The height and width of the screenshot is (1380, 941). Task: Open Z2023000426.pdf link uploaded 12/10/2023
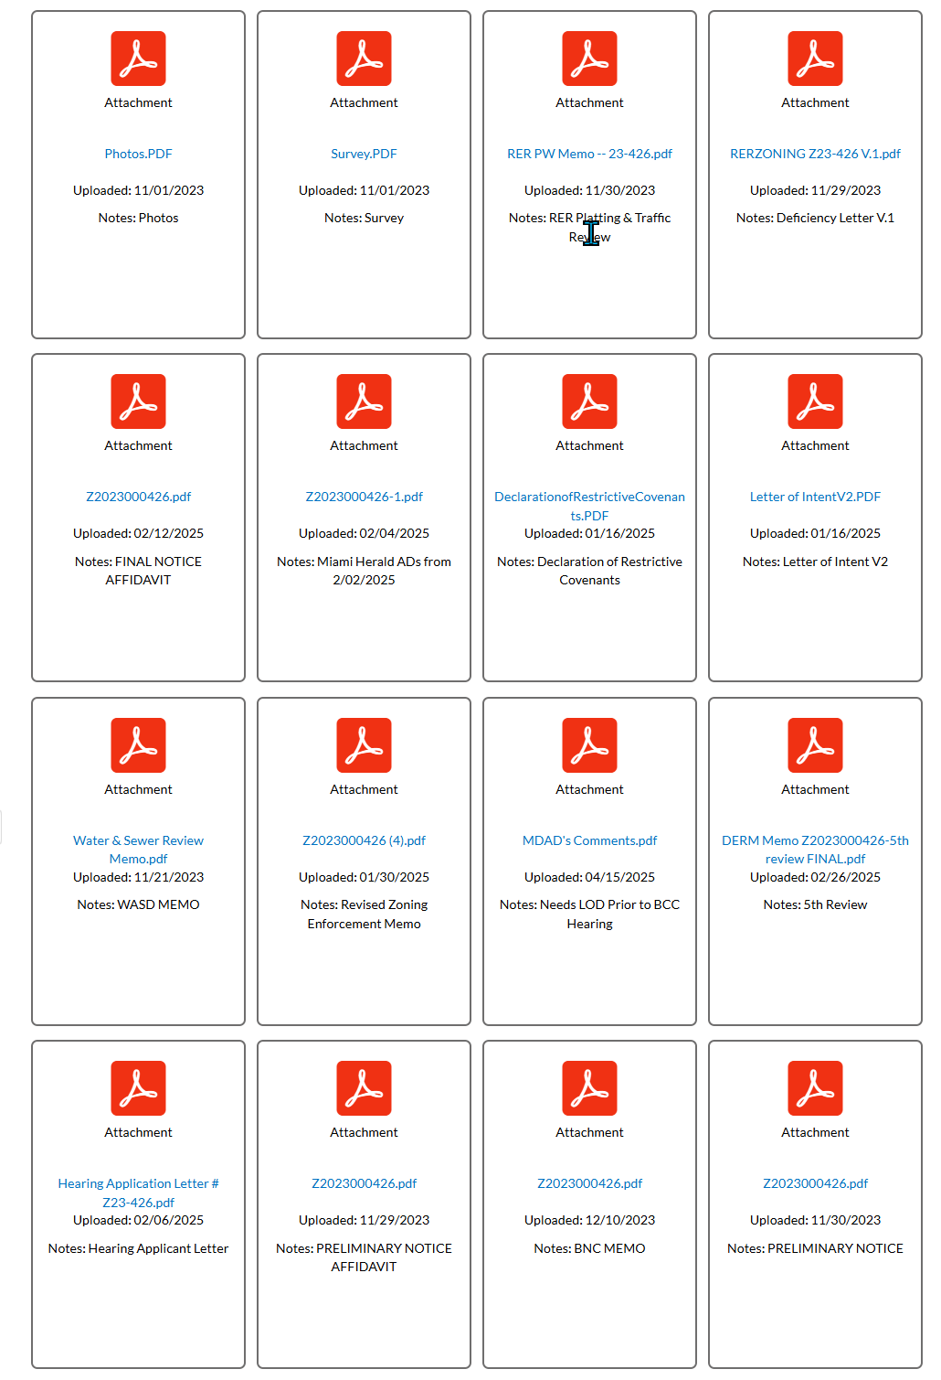point(589,1183)
